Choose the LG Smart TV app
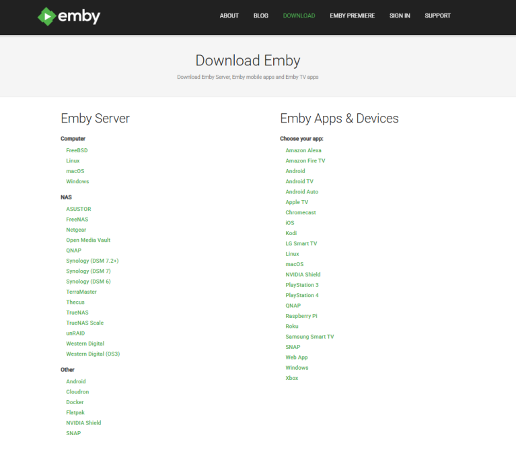The width and height of the screenshot is (516, 452). (301, 244)
